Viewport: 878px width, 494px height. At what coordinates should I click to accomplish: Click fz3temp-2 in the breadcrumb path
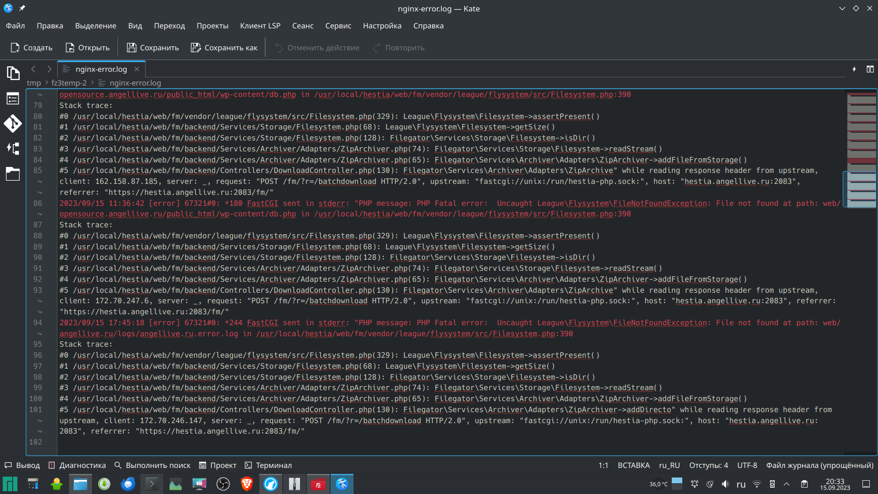coord(69,83)
